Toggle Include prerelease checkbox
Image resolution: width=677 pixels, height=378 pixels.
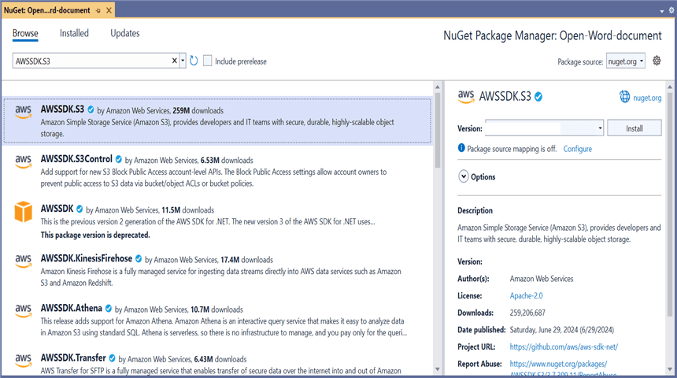[x=208, y=61]
